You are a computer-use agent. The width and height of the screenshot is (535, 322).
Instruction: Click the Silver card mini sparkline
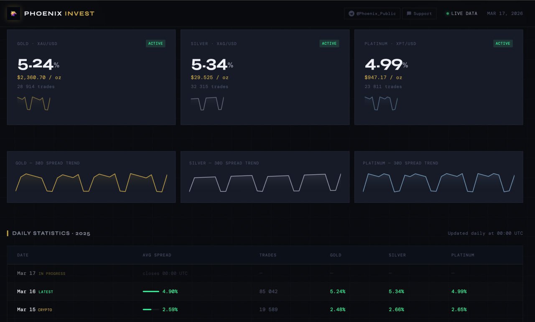tap(207, 103)
